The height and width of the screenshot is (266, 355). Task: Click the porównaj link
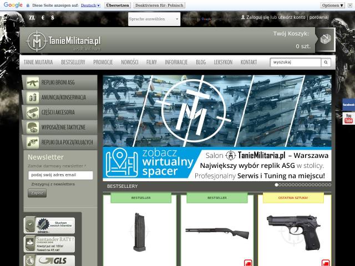[x=319, y=17]
